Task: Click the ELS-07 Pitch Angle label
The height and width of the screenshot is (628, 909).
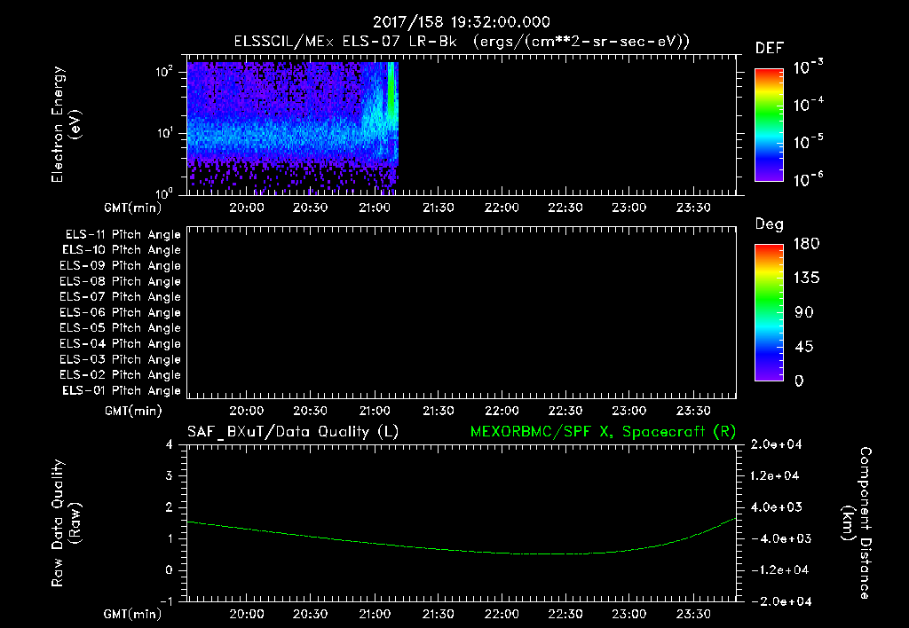Action: [x=120, y=296]
